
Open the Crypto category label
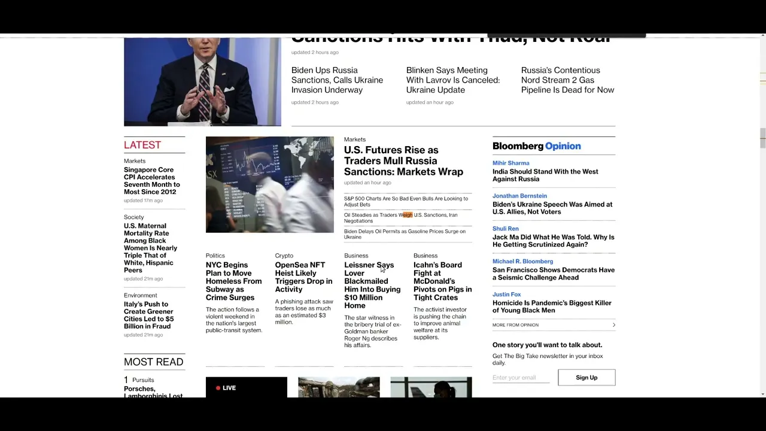click(x=284, y=256)
